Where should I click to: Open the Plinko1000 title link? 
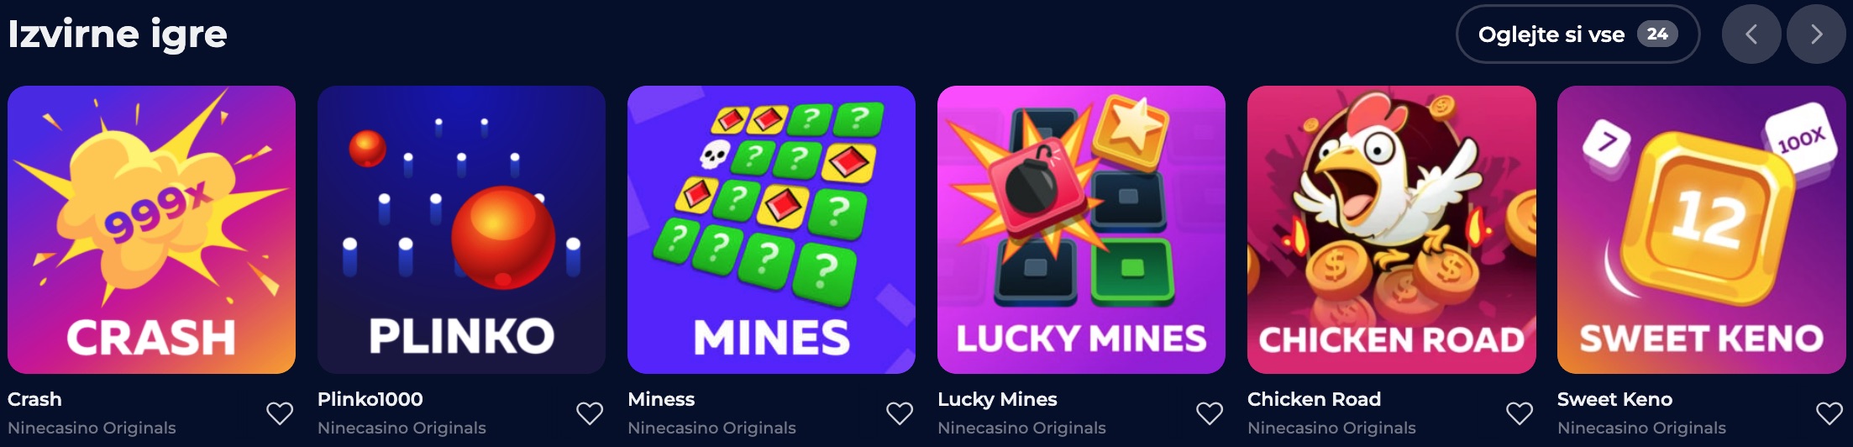coord(370,399)
